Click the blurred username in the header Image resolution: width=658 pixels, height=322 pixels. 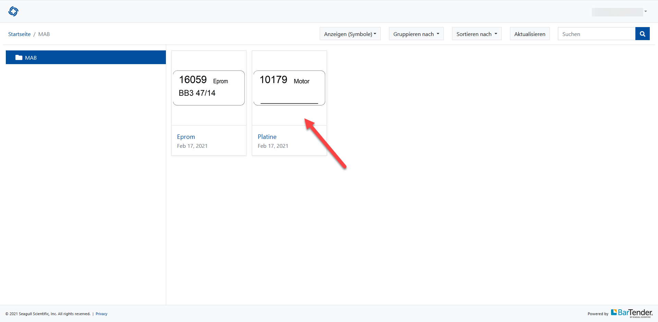pos(617,12)
